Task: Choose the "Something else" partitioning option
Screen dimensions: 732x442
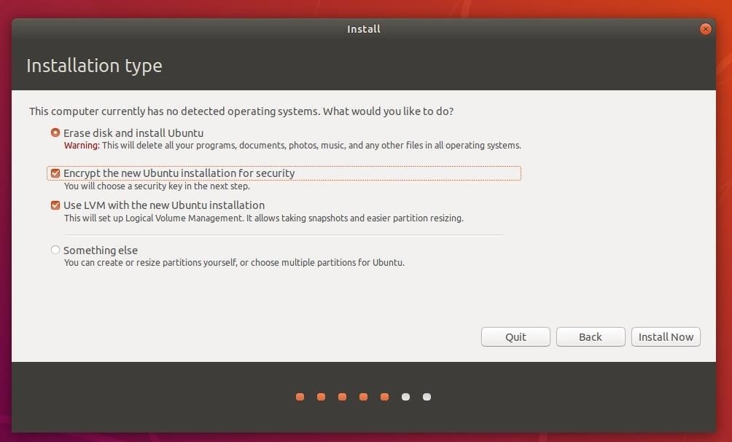Action: (55, 250)
